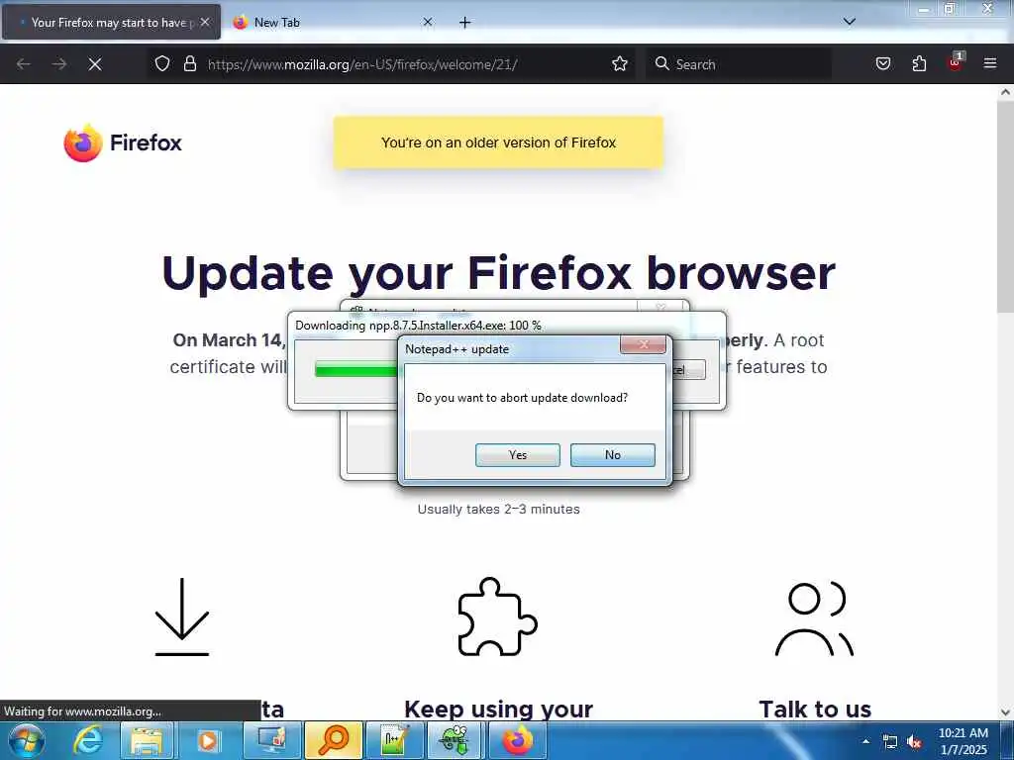Image resolution: width=1014 pixels, height=760 pixels.
Task: Switch to Firefox in the taskbar
Action: click(517, 740)
